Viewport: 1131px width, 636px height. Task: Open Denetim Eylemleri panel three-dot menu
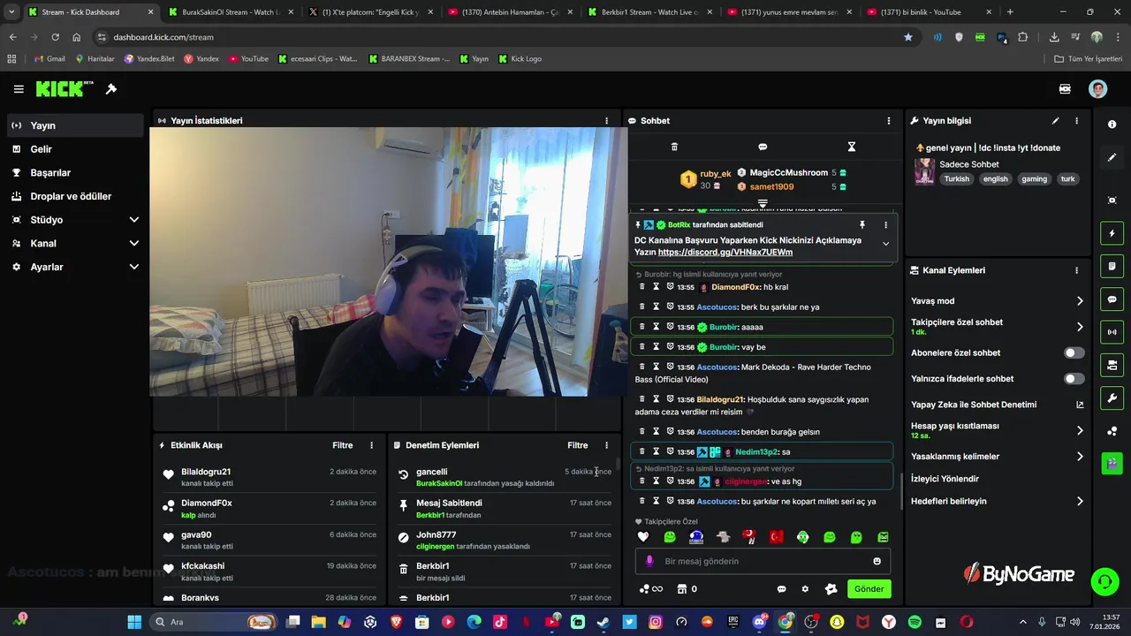tap(606, 445)
